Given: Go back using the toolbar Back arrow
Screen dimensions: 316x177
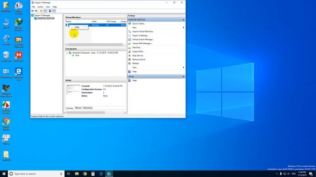Looking at the screenshot, I should pos(33,11).
